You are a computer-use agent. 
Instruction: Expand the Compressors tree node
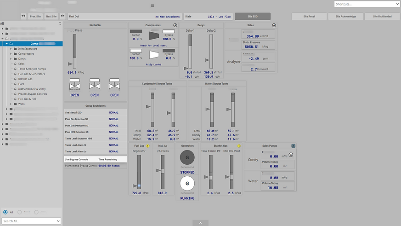(11, 54)
